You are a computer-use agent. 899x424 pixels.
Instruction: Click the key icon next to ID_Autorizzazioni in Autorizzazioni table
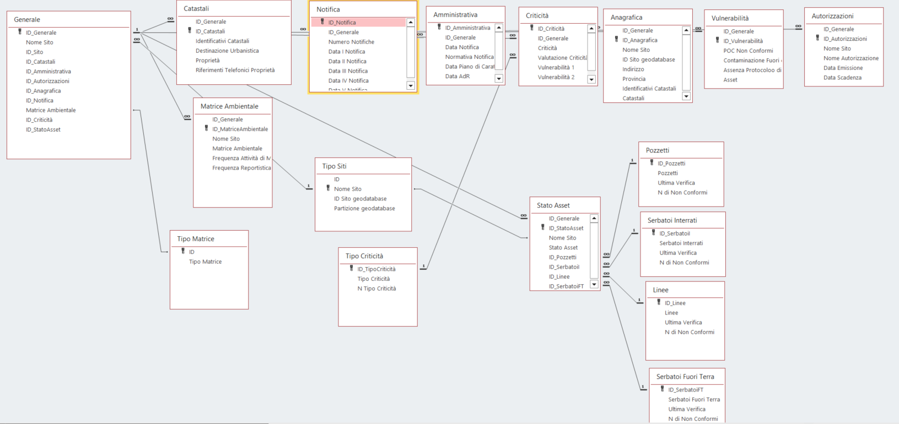pos(817,38)
